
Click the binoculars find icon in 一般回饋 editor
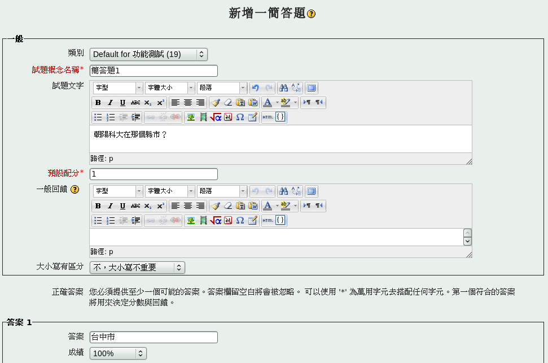tap(284, 191)
